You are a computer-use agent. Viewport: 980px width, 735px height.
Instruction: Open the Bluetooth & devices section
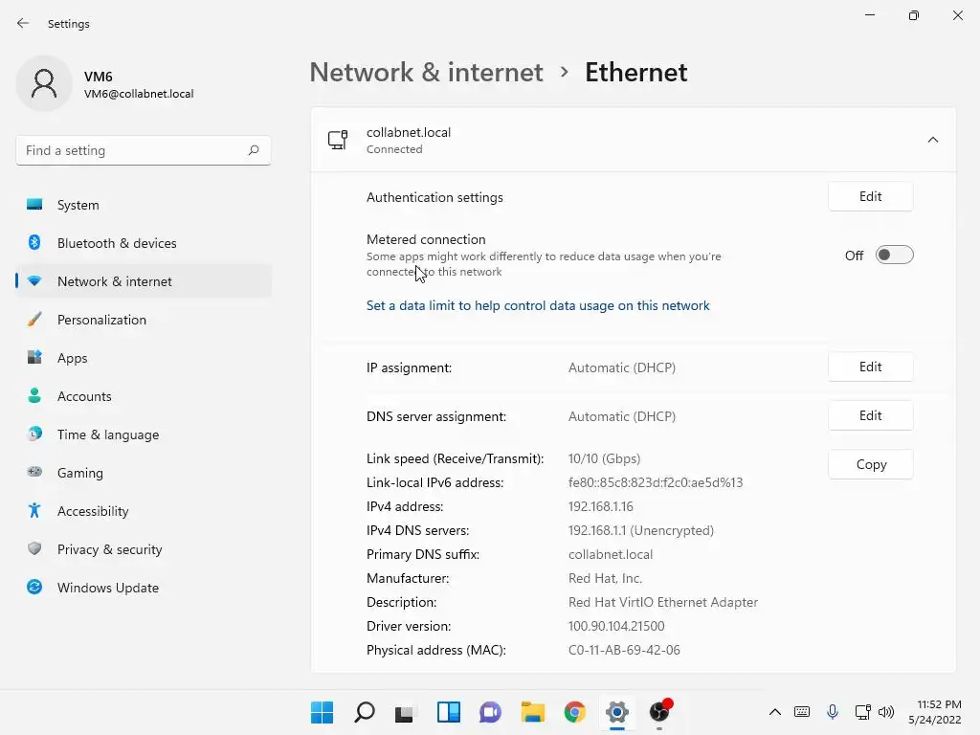point(117,243)
